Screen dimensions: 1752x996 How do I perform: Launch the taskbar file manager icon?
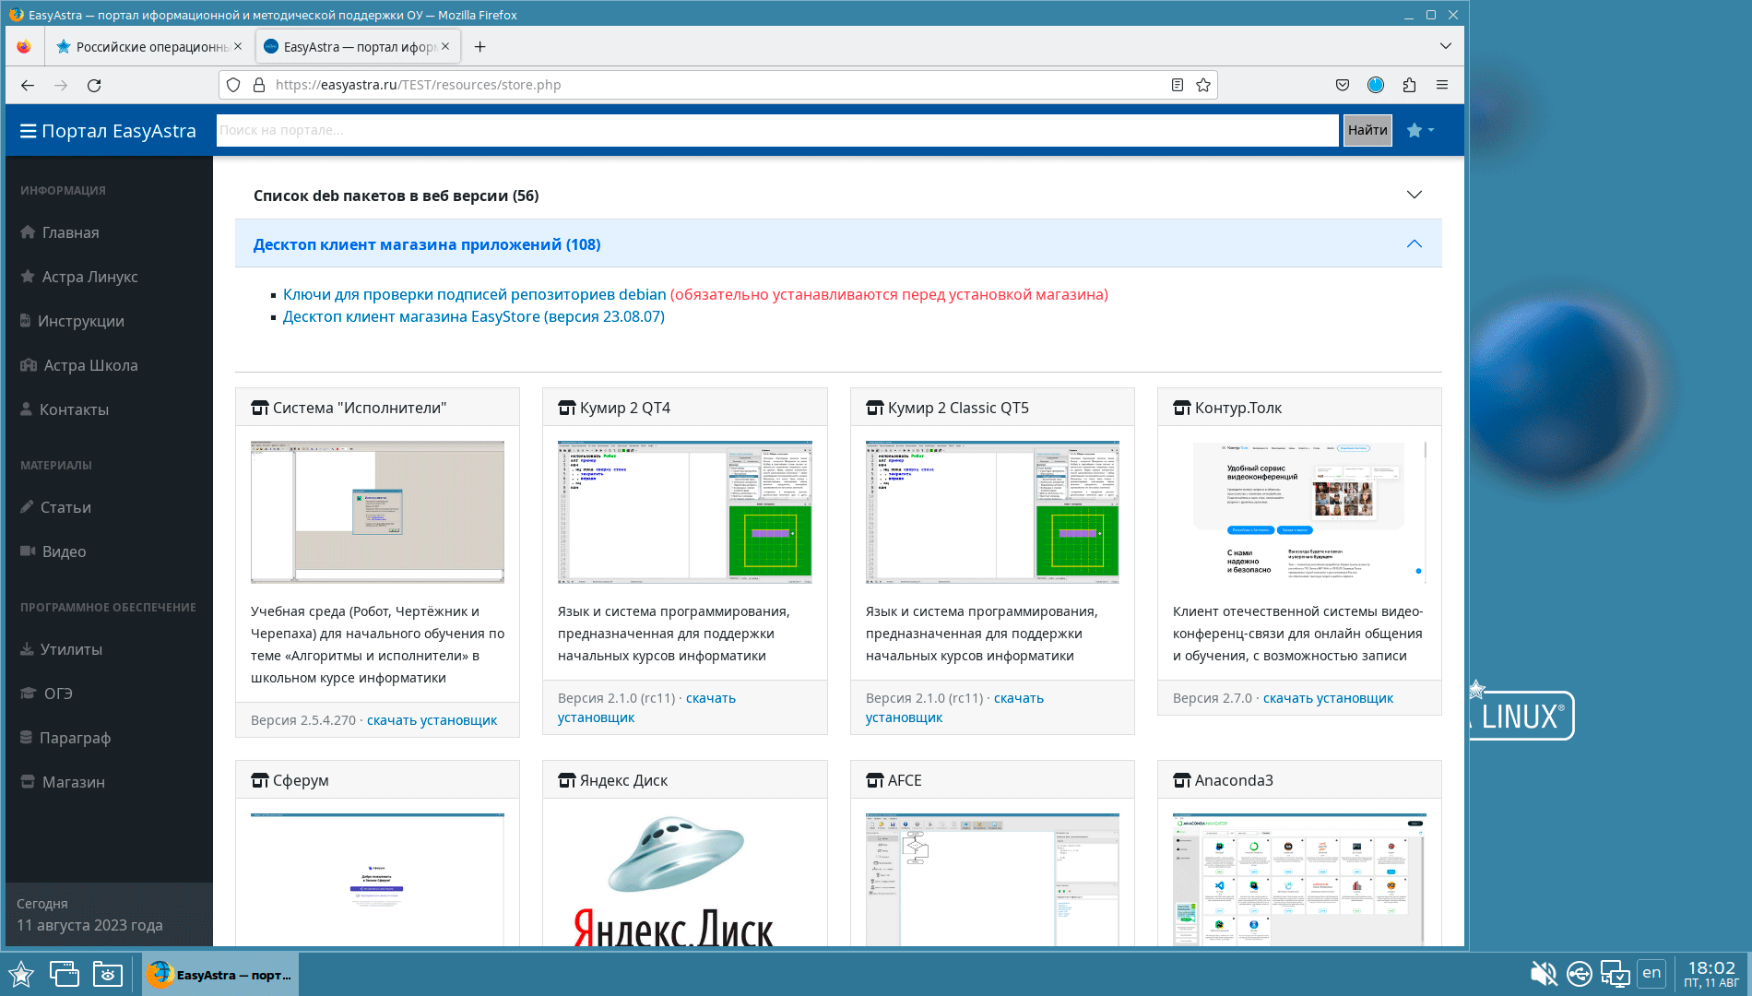(108, 974)
